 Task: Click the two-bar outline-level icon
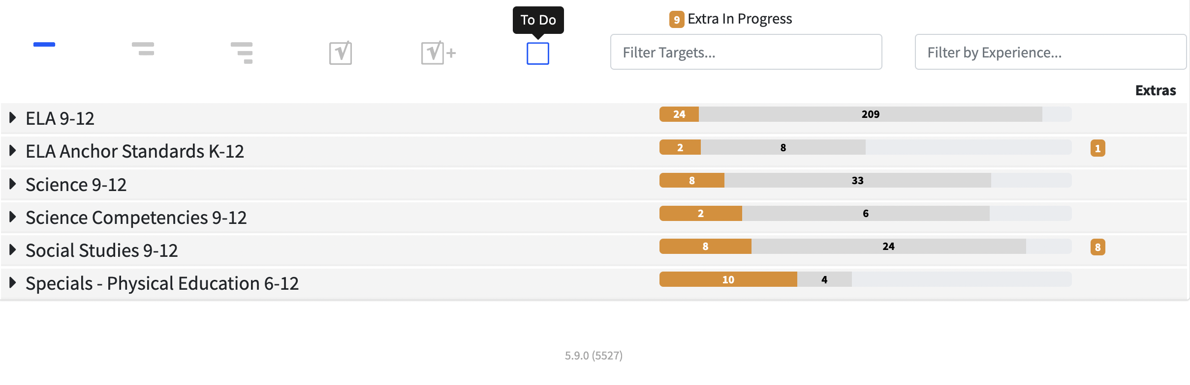143,49
